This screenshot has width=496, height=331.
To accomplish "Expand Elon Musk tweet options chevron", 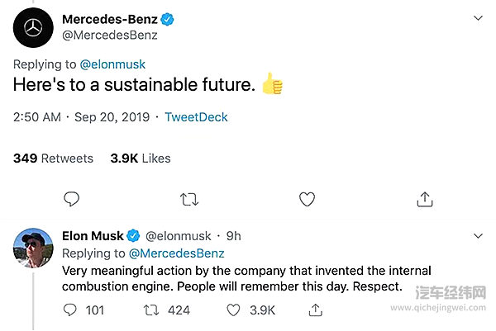I will pyautogui.click(x=477, y=235).
